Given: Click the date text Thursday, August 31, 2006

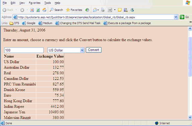Looking at the screenshot, I should coord(24,30).
